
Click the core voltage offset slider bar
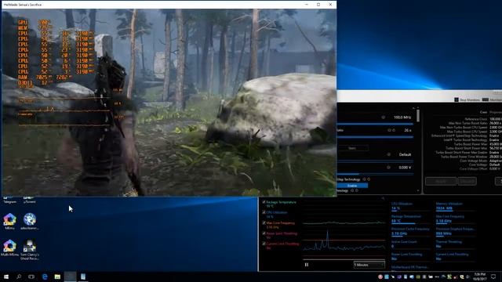click(x=375, y=174)
